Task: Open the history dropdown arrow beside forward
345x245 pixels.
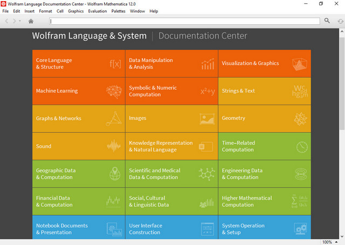Action: point(20,21)
